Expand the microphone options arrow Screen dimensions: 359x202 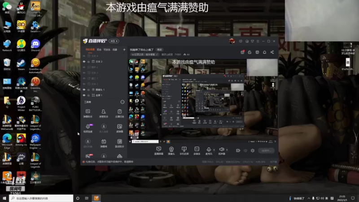click(x=214, y=150)
